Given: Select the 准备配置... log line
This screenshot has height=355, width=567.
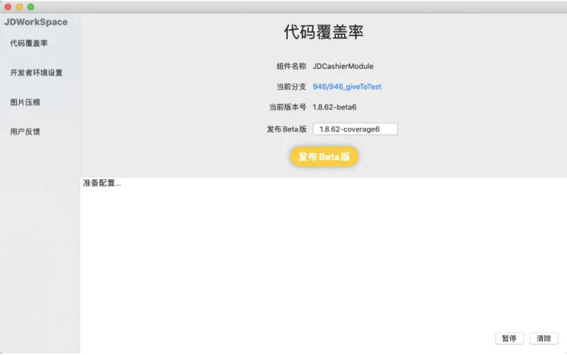Looking at the screenshot, I should 102,183.
